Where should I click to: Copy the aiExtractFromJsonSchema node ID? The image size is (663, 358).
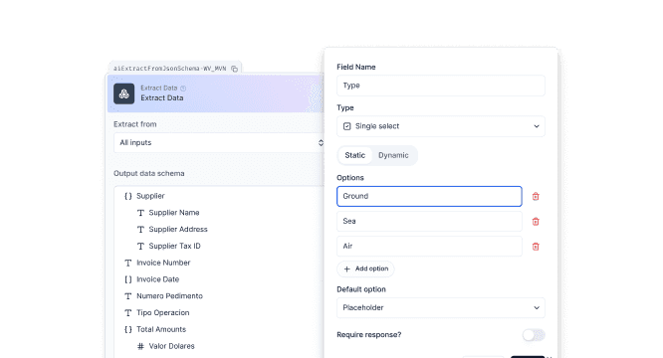tap(234, 69)
